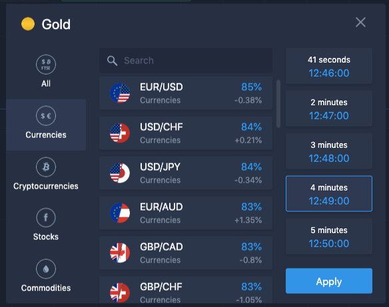Open the All assets category icon
The width and height of the screenshot is (389, 307).
[x=46, y=65]
